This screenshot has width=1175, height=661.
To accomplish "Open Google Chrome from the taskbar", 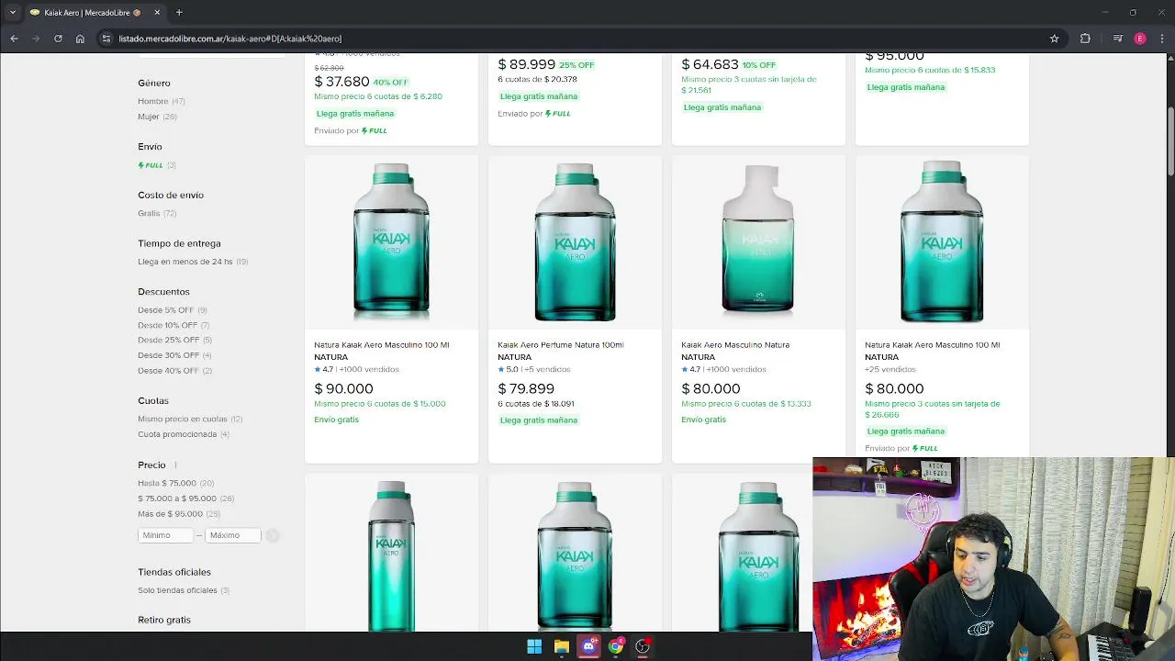I will pos(616,646).
